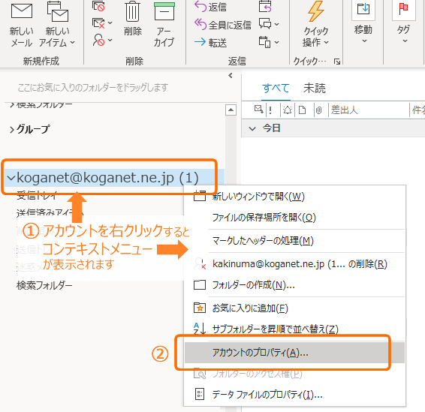This screenshot has width=425, height=412.
Task: Click the 転送 forward button
Action: [x=210, y=43]
